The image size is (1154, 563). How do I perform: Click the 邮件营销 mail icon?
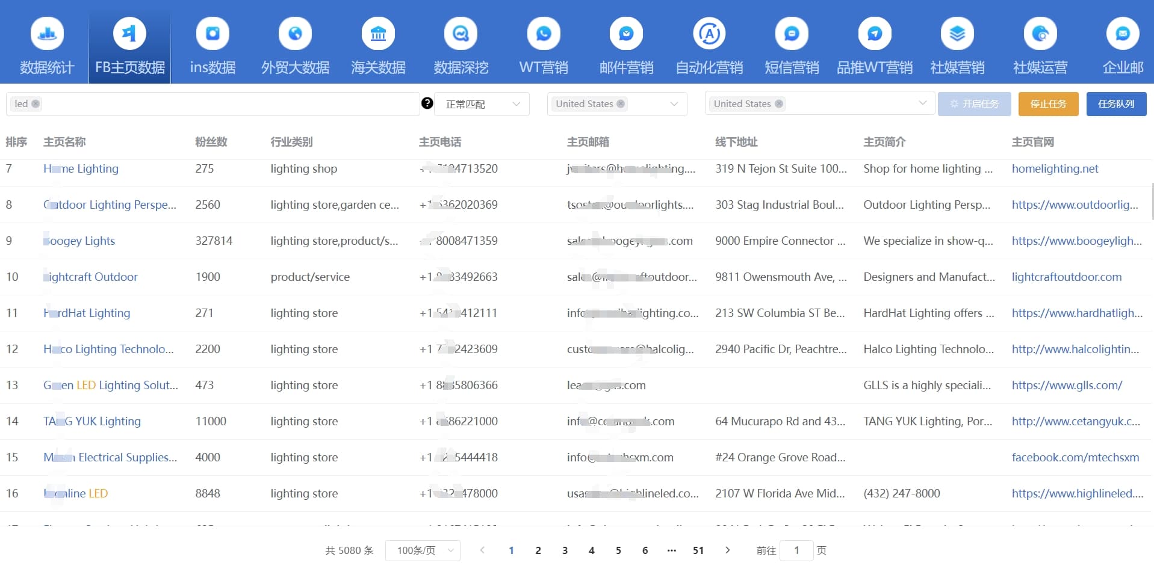626,34
